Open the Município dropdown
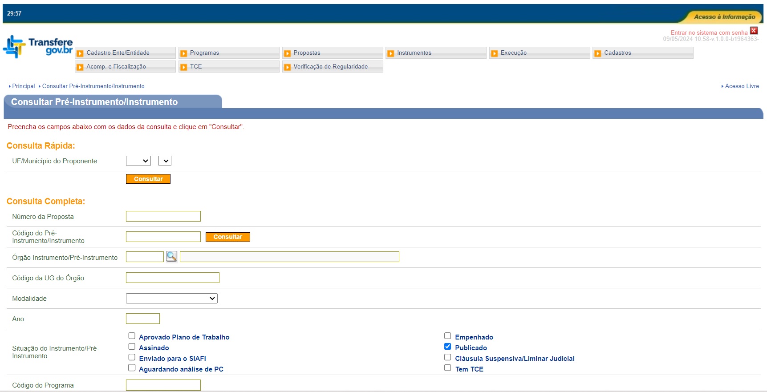 pos(165,161)
